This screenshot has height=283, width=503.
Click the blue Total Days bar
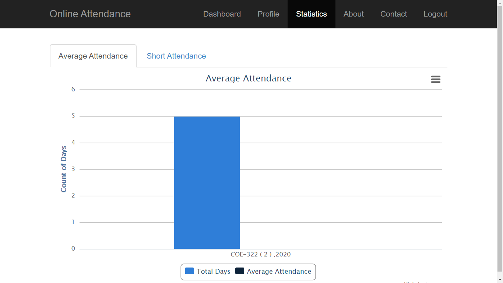pos(207,182)
